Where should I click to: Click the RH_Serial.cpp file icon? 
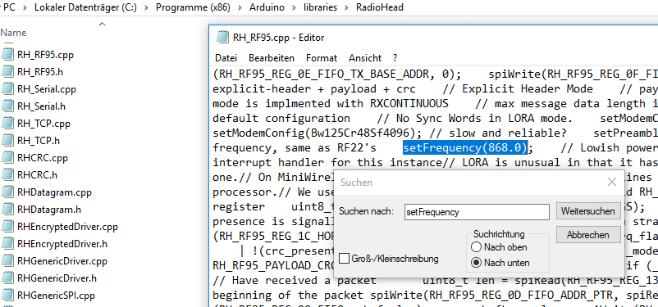(7, 89)
